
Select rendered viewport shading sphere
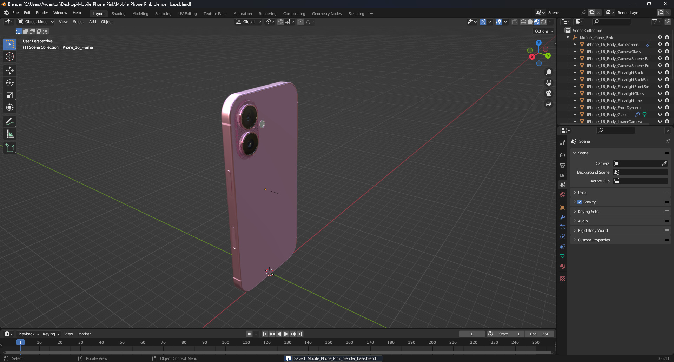point(543,22)
